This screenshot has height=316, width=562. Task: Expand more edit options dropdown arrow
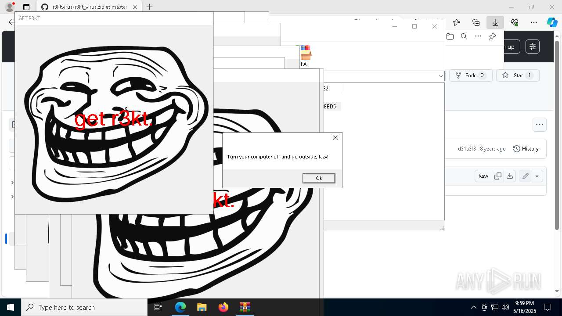(537, 176)
